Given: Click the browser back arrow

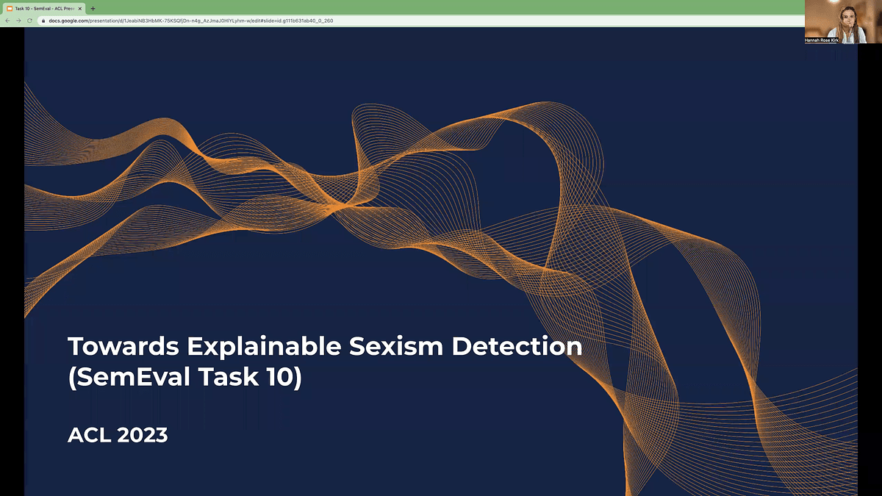Looking at the screenshot, I should [7, 21].
